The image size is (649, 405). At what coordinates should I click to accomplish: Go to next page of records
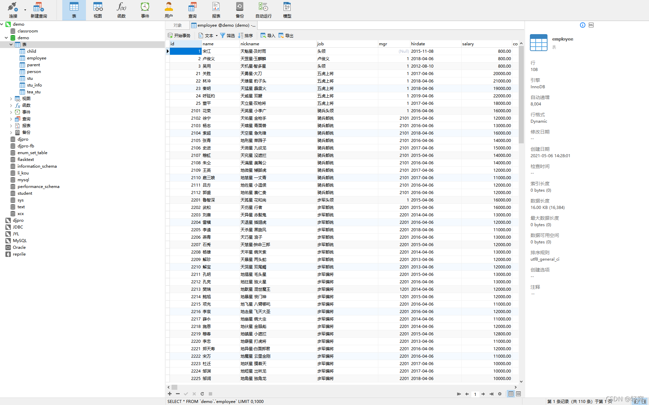[483, 394]
